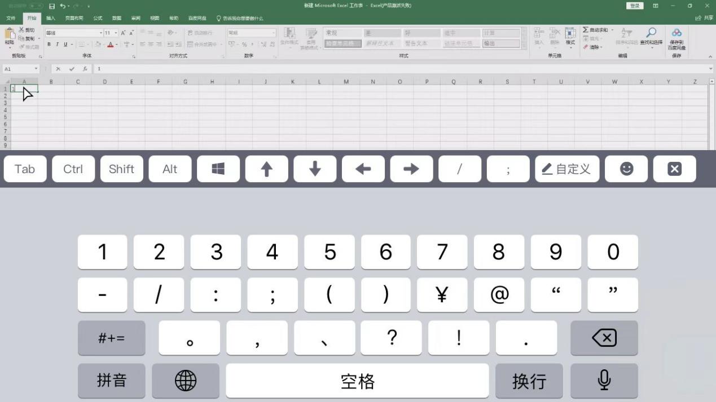The height and width of the screenshot is (402, 716).
Task: Tap the emoji smiley key
Action: point(626,169)
